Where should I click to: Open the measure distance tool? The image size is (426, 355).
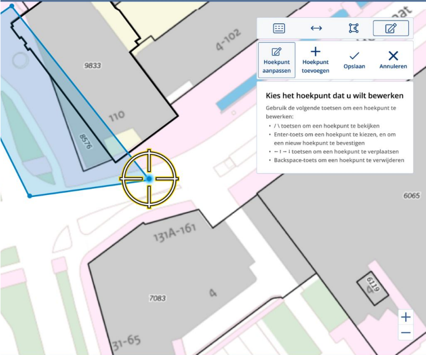315,28
